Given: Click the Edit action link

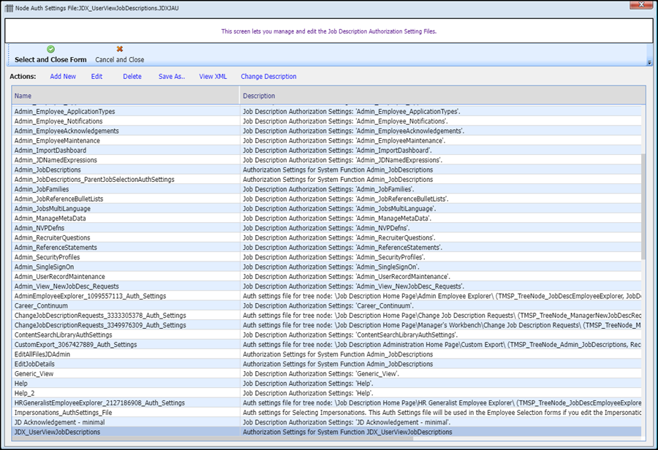Looking at the screenshot, I should pyautogui.click(x=97, y=76).
